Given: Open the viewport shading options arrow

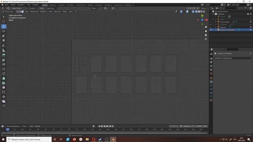Looking at the screenshot, I should pyautogui.click(x=207, y=11).
